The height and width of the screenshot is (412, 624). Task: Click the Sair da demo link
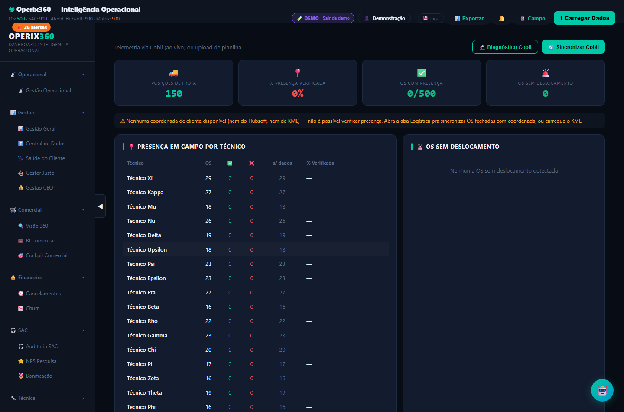point(336,18)
